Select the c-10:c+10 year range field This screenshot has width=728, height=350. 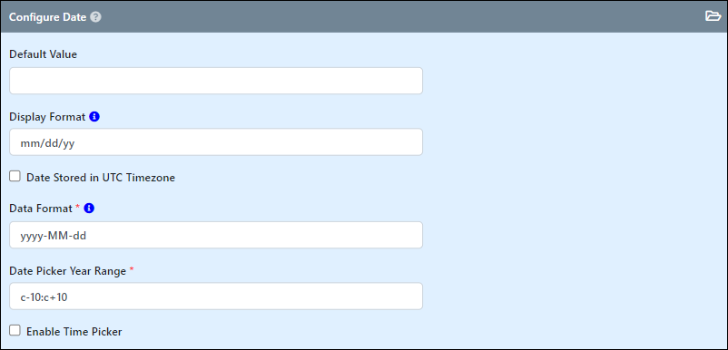pos(216,297)
